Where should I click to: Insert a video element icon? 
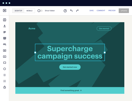[x=5, y=57]
